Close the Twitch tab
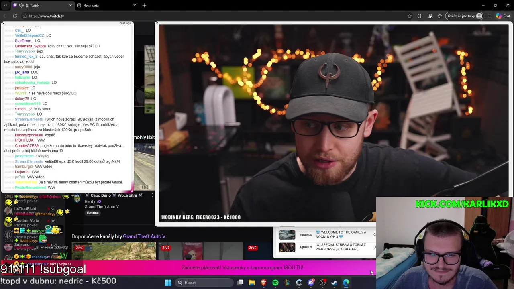The height and width of the screenshot is (289, 514). pos(71,5)
